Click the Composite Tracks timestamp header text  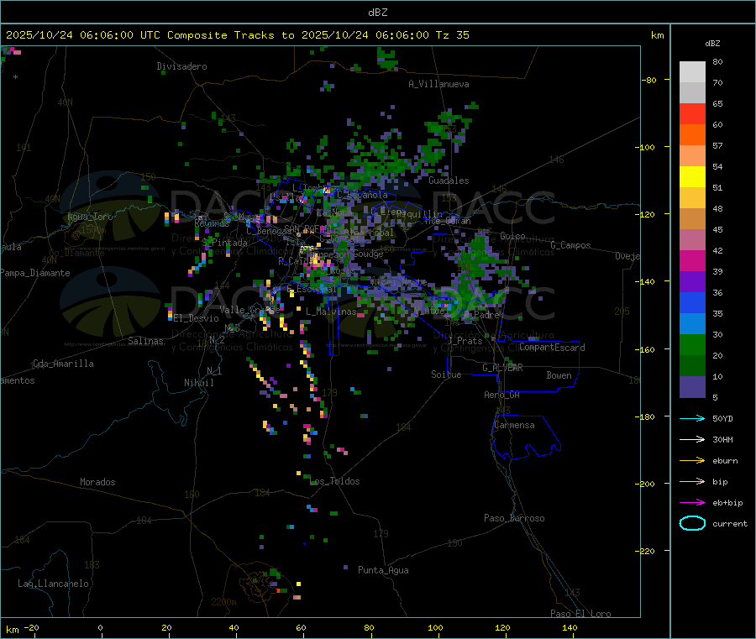pyautogui.click(x=238, y=35)
